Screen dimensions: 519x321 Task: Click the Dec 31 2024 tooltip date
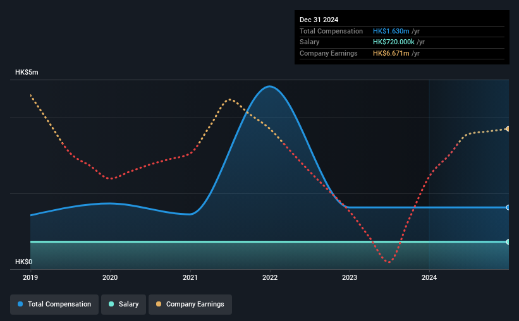[319, 20]
